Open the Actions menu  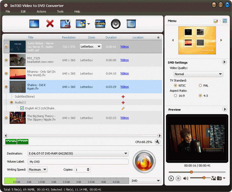tap(41, 12)
